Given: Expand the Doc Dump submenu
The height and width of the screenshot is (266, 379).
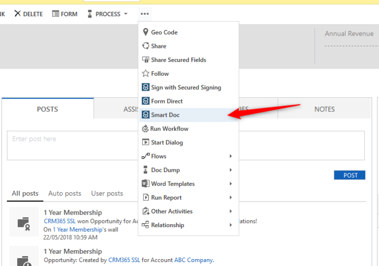Looking at the screenshot, I should pos(230,170).
